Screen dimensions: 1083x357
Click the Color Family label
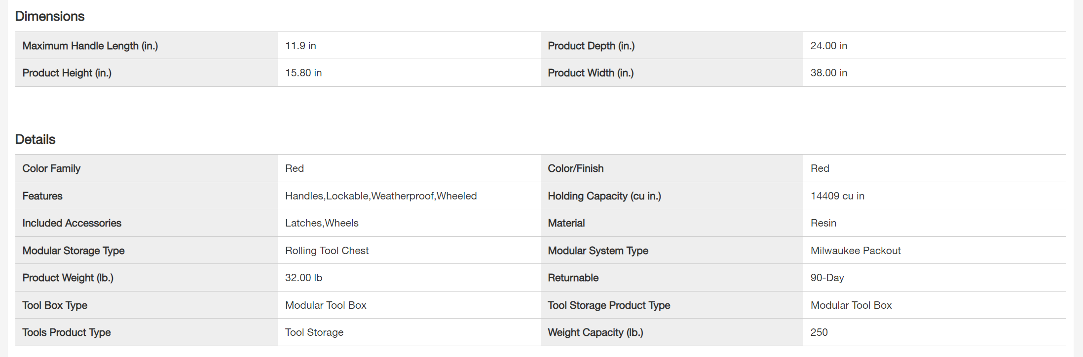click(x=51, y=168)
